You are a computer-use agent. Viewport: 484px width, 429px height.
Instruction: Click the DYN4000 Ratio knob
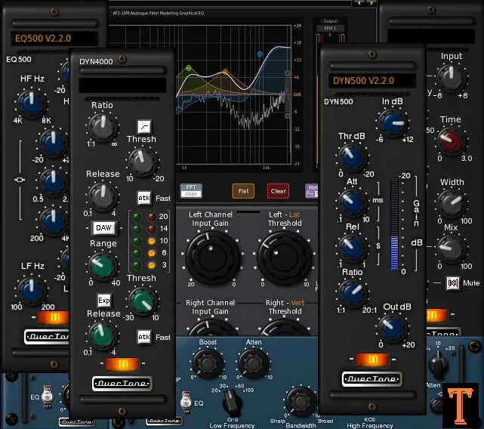(x=103, y=127)
